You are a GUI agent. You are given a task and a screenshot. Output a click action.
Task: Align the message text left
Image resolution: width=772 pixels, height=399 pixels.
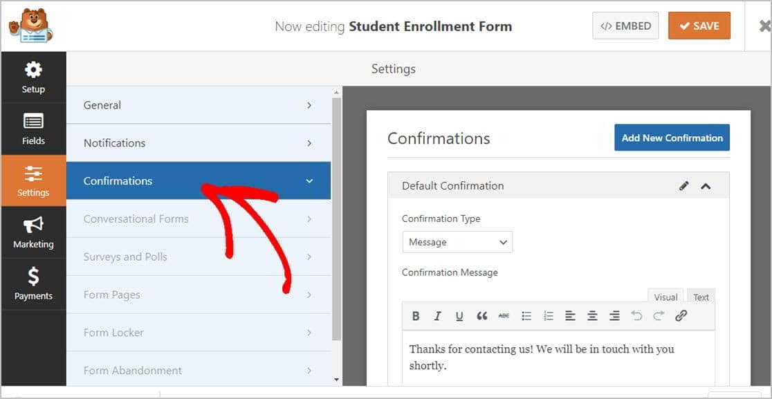pyautogui.click(x=570, y=316)
